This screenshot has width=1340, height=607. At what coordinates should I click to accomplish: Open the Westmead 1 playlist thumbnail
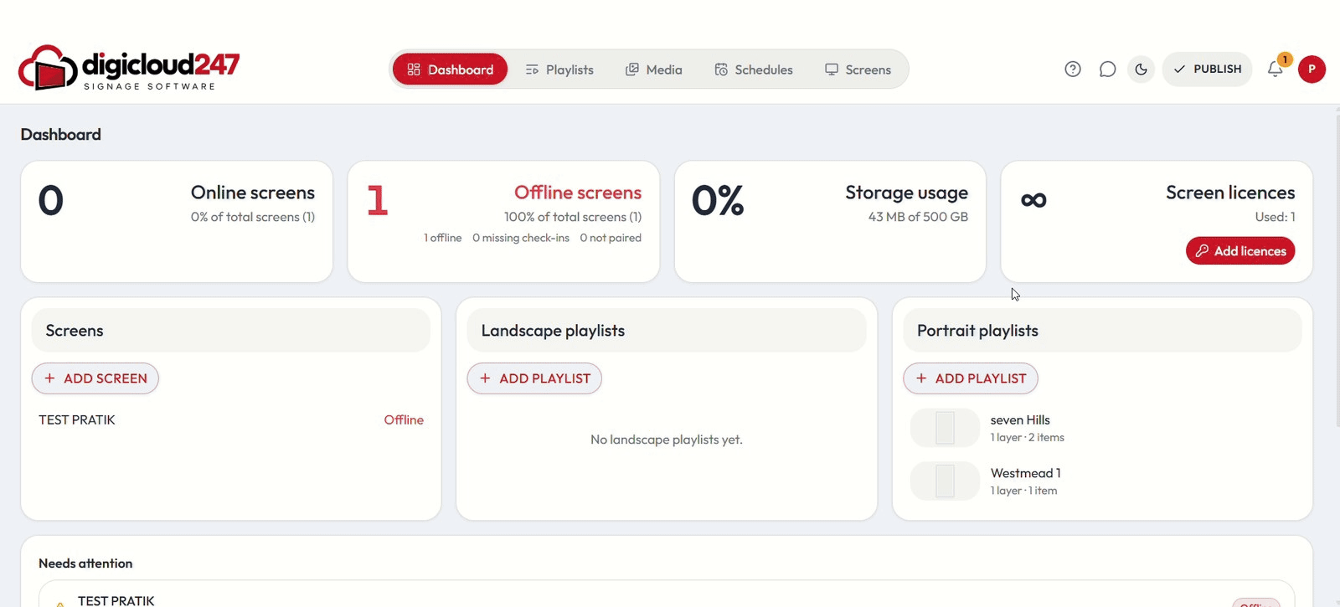click(x=945, y=481)
